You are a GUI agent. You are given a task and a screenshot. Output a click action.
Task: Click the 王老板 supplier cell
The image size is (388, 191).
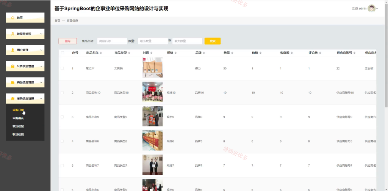point(369,68)
